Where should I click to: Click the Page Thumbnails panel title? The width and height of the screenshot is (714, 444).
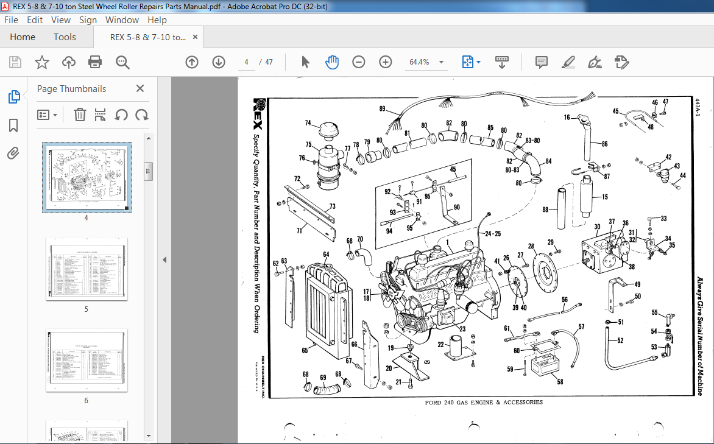coord(71,89)
